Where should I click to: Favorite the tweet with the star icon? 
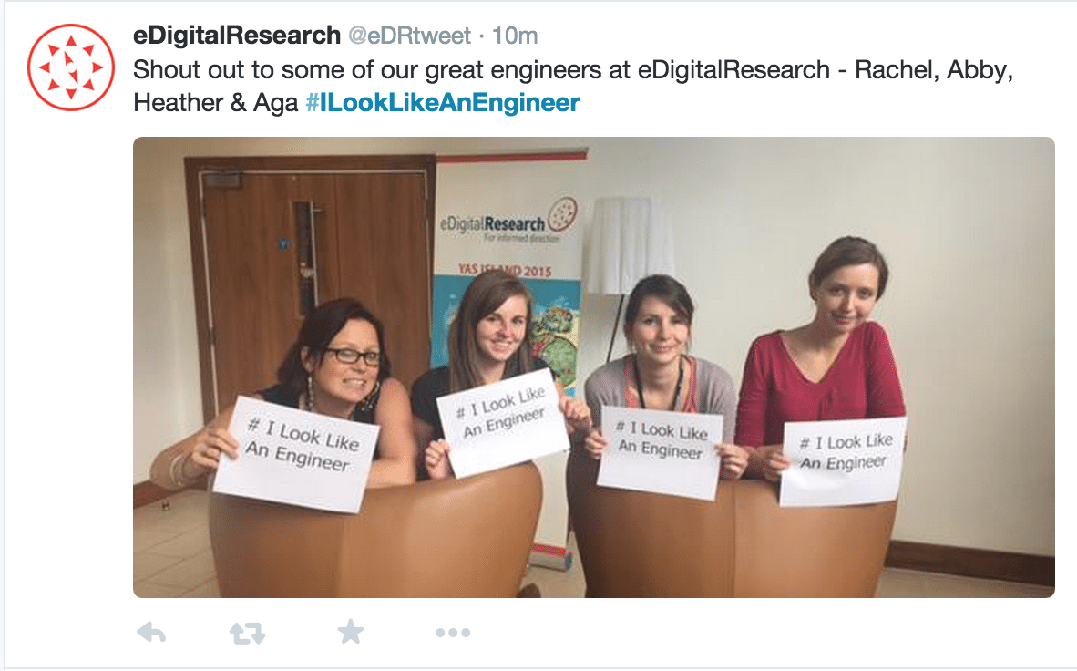[x=350, y=631]
